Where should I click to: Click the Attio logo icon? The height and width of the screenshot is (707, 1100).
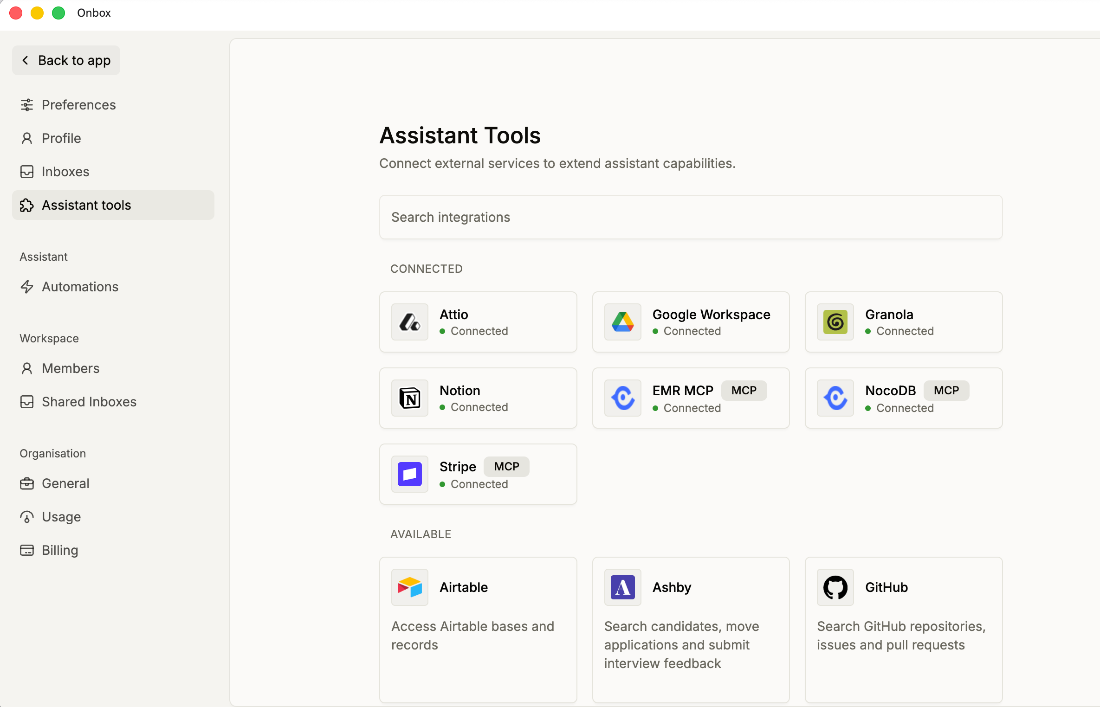[x=410, y=322]
